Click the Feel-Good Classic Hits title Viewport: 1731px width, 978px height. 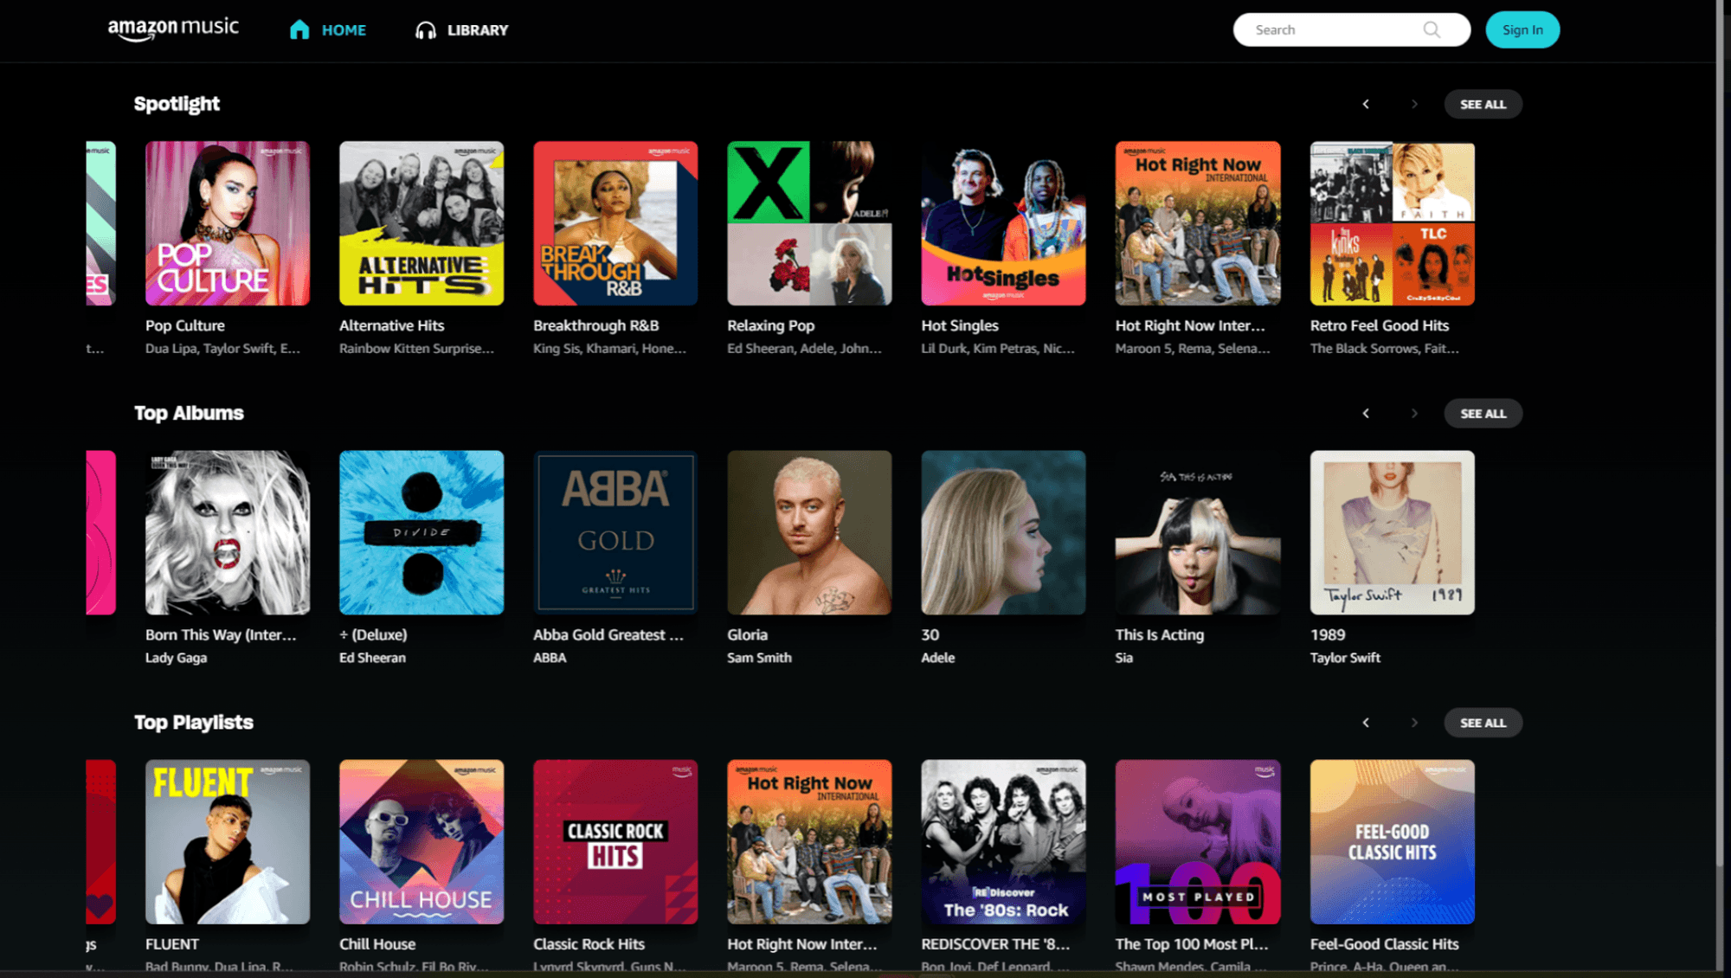(x=1384, y=944)
